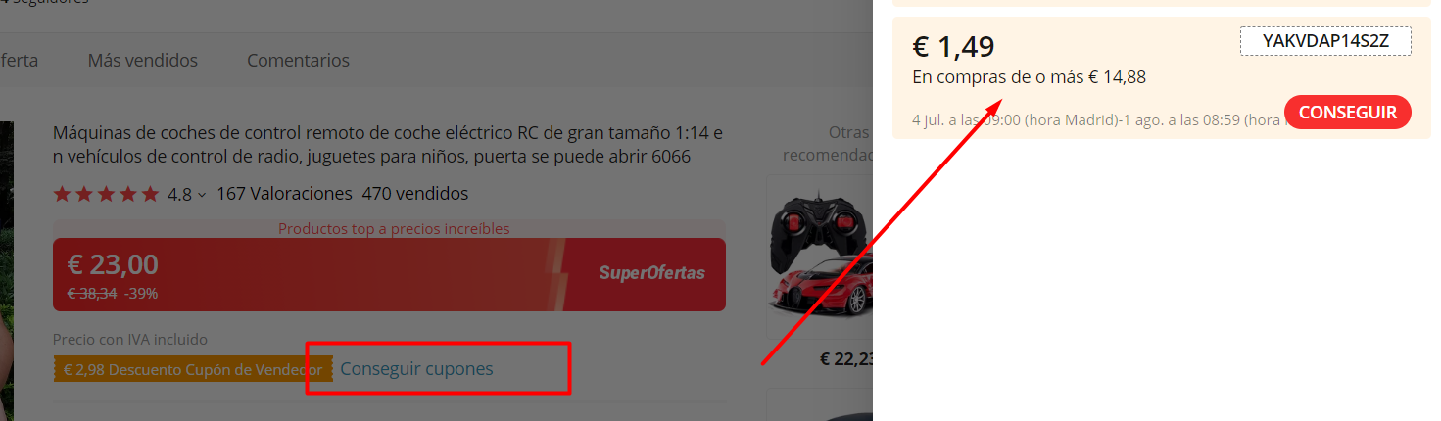Click the five red rating stars
The width and height of the screenshot is (1441, 421).
click(106, 194)
